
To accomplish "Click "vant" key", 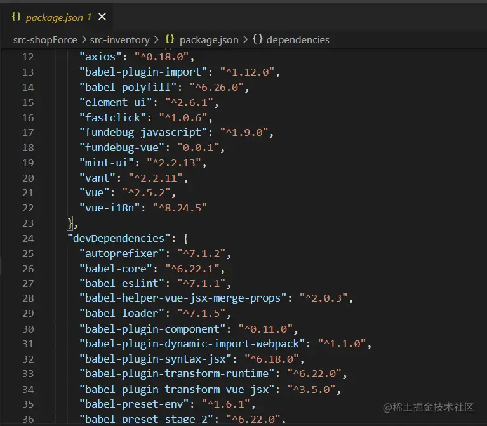I will (97, 178).
